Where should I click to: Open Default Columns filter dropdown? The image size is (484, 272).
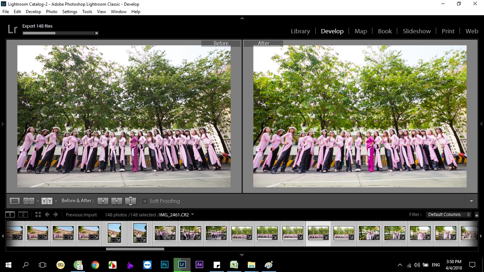(449, 215)
